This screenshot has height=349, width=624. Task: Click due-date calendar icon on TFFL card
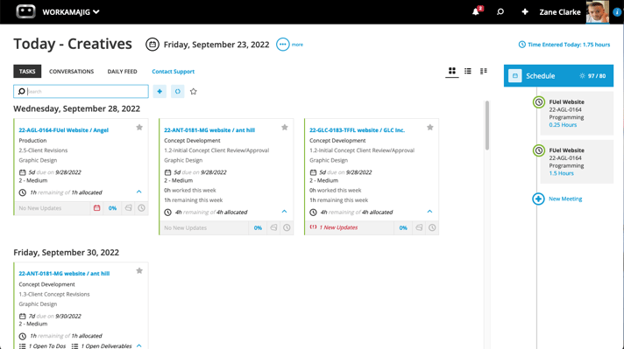(x=313, y=172)
